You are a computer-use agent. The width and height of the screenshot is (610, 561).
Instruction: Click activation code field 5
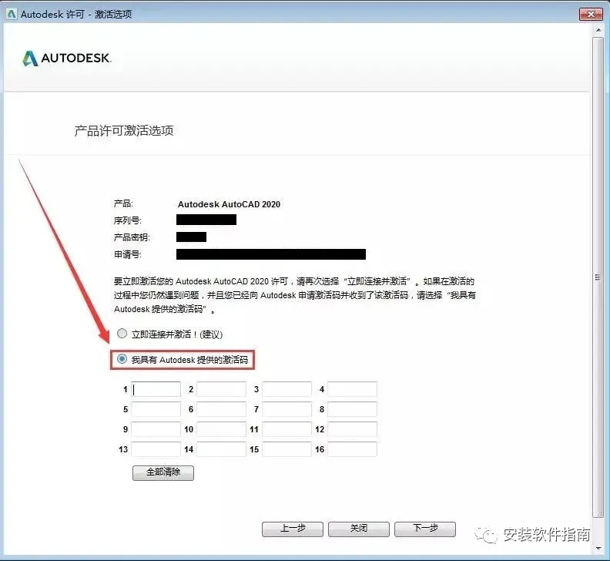point(156,409)
